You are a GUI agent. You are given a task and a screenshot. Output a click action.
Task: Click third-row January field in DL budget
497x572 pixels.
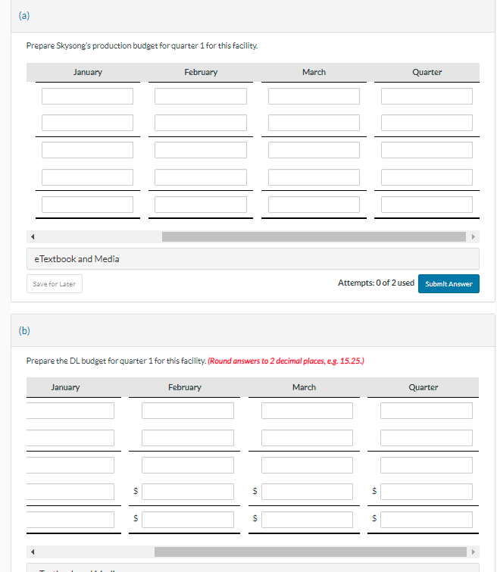(70, 465)
